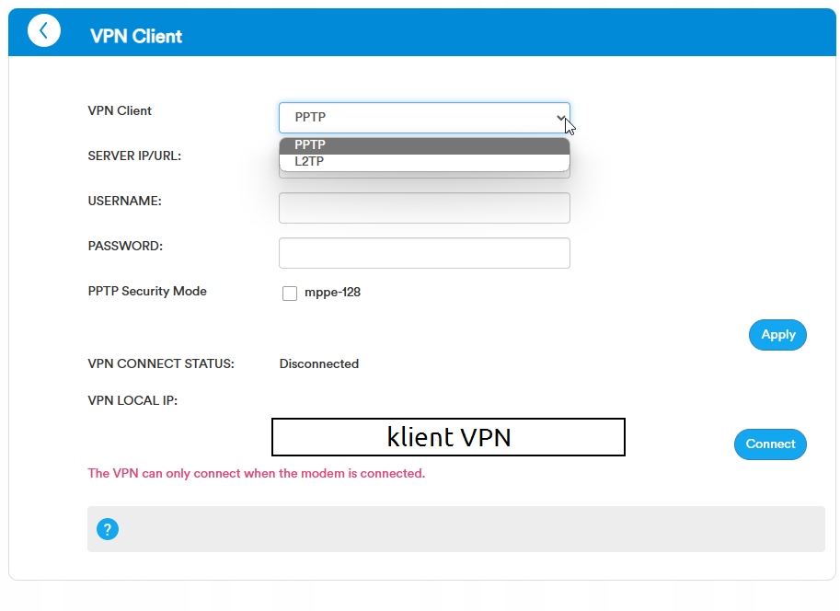Viewport: 840px width, 611px height.
Task: Click the VPN LOCAL IP label
Action: tap(132, 400)
